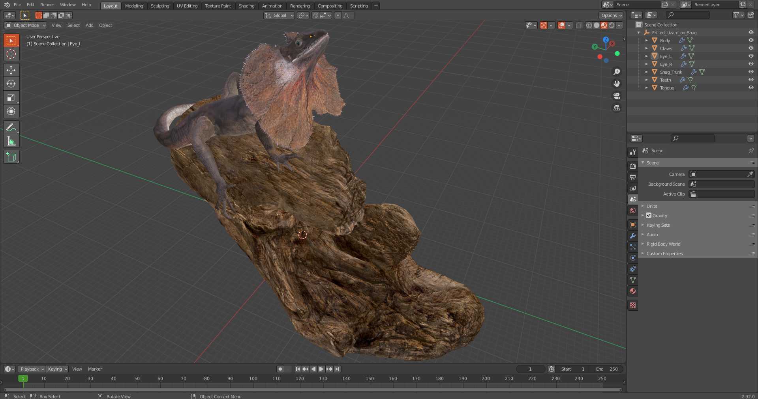
Task: Open Global transform orientation dropdown
Action: tap(279, 15)
